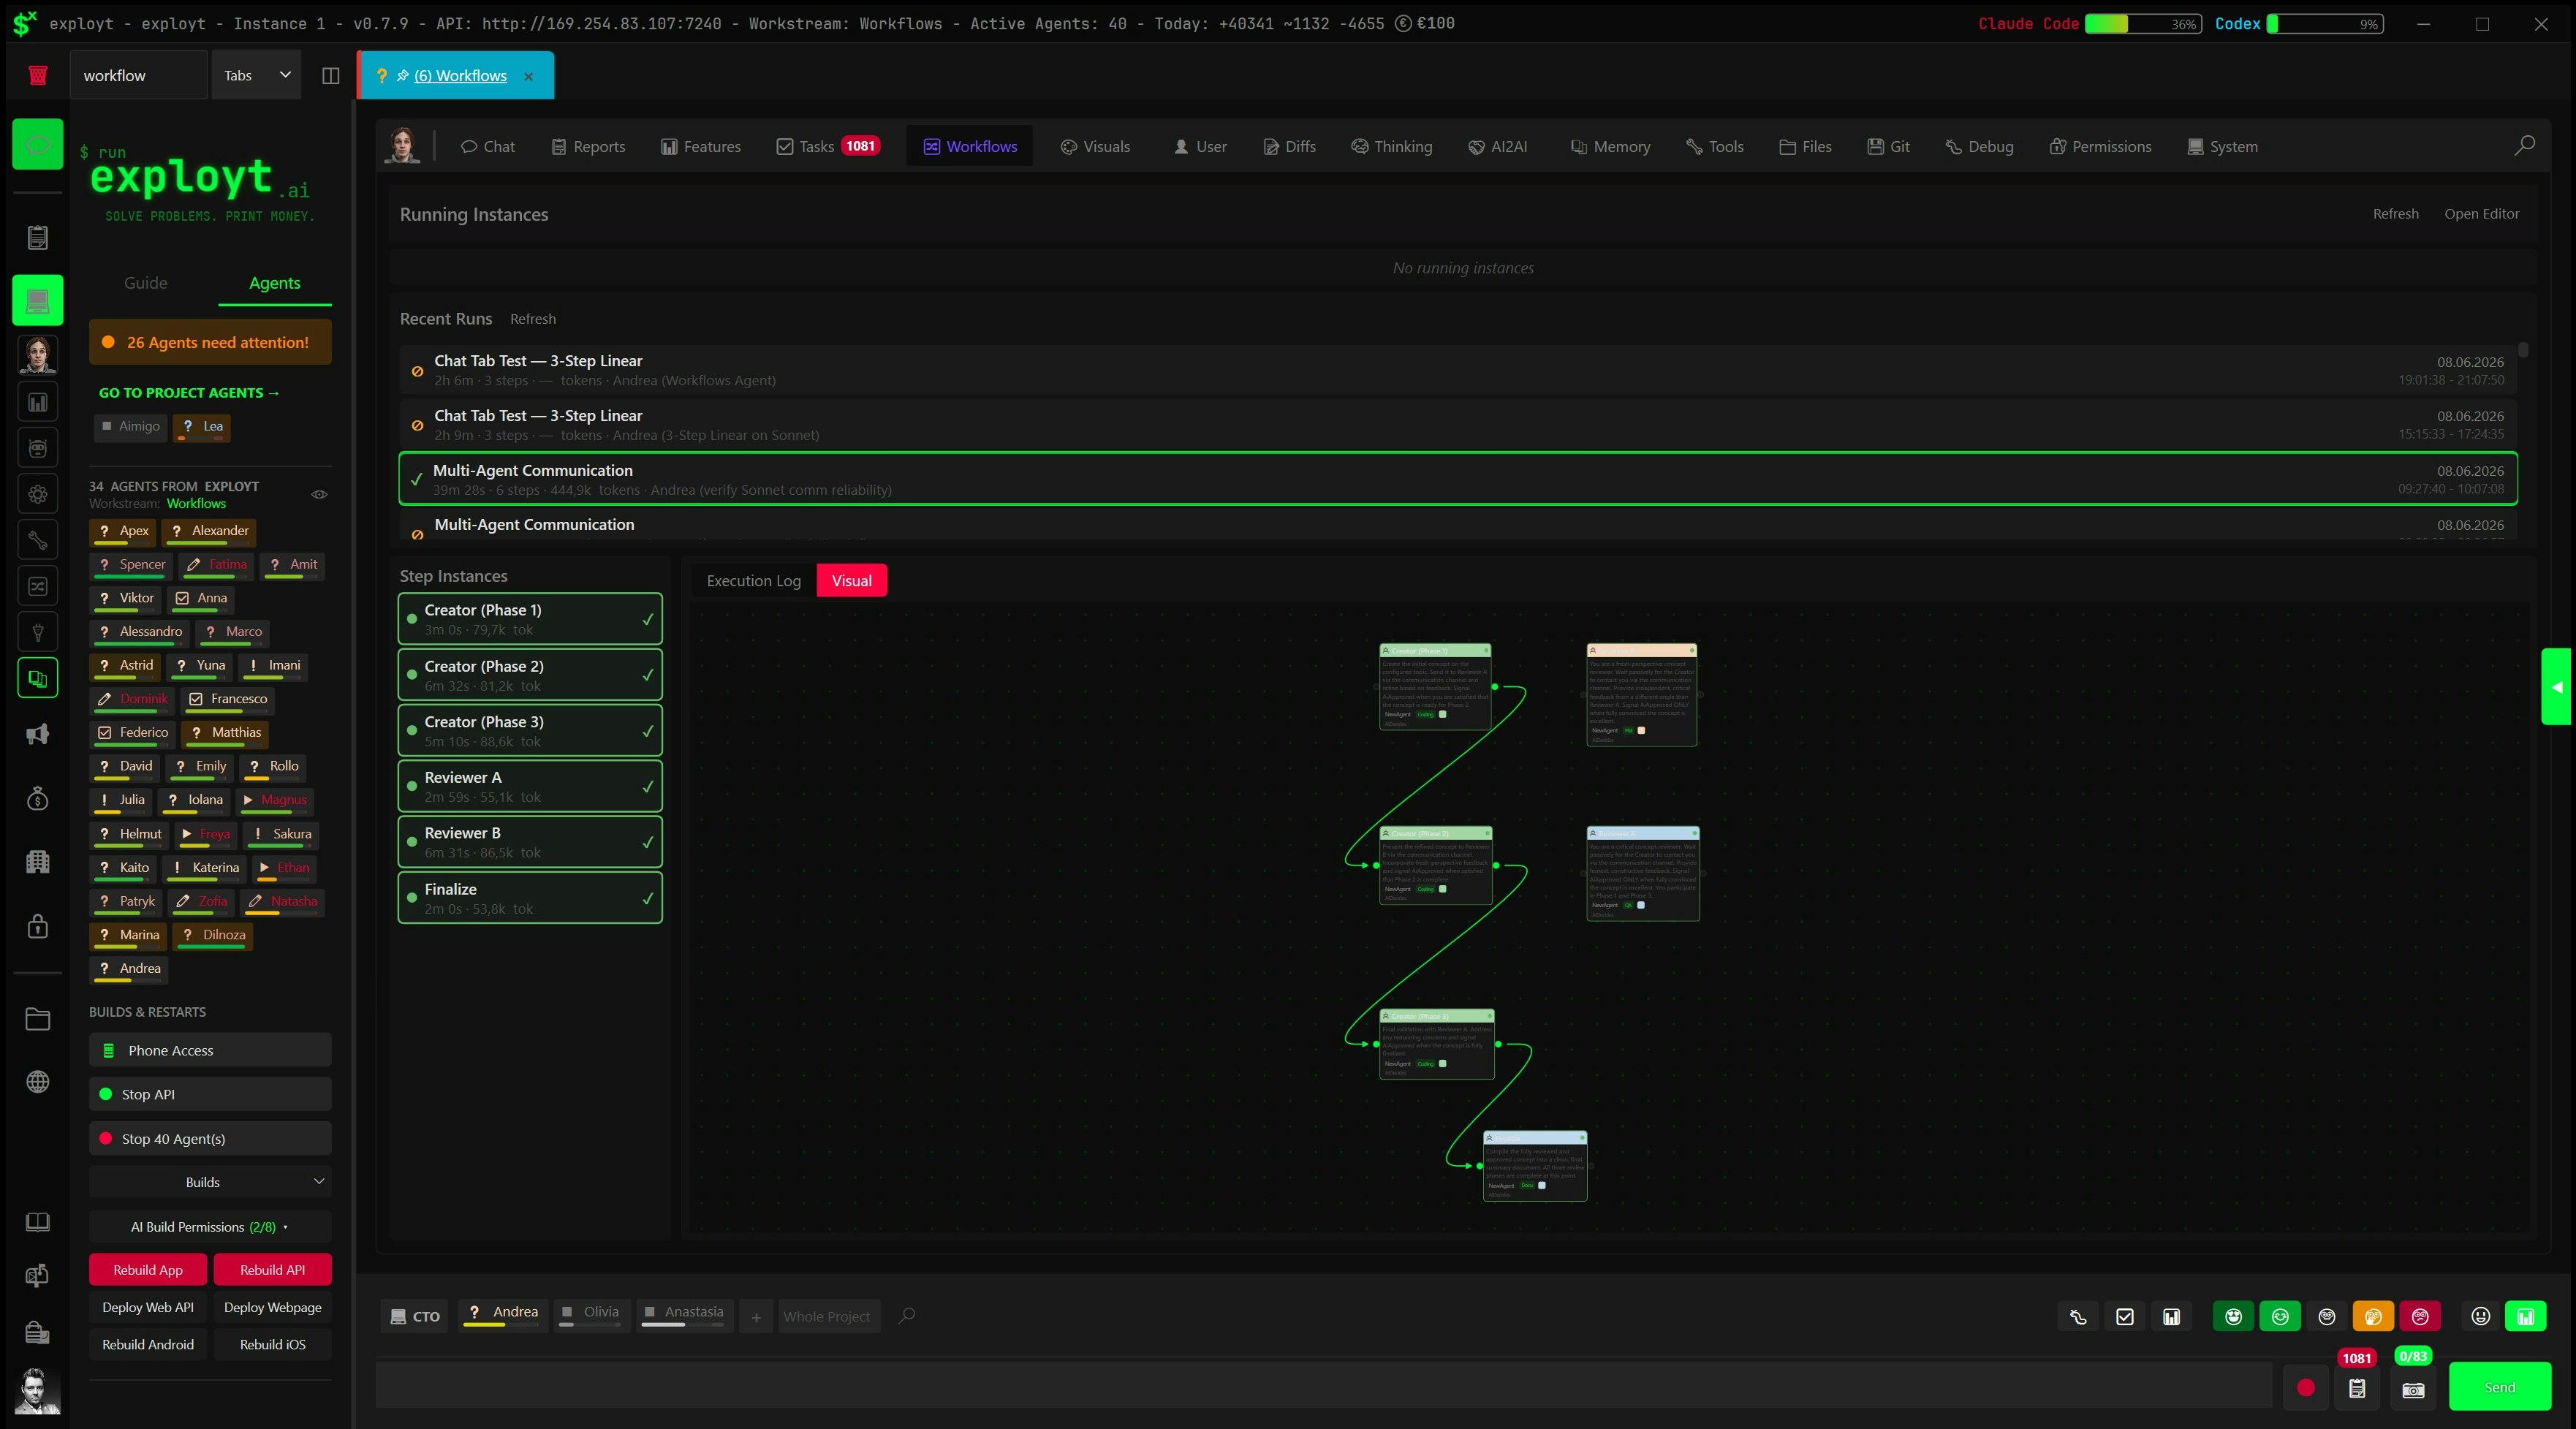Select the green smiling emoji button
The height and width of the screenshot is (1429, 2576).
[2280, 1317]
